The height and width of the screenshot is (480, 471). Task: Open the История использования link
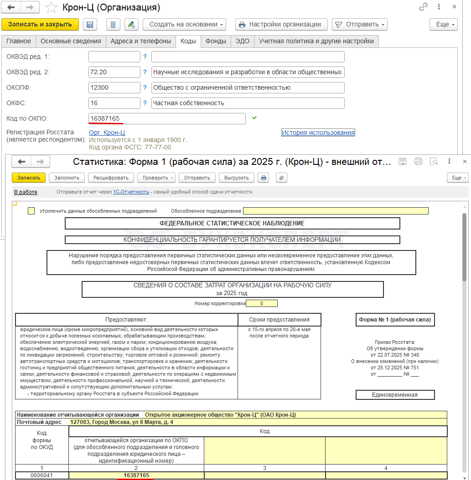318,133
